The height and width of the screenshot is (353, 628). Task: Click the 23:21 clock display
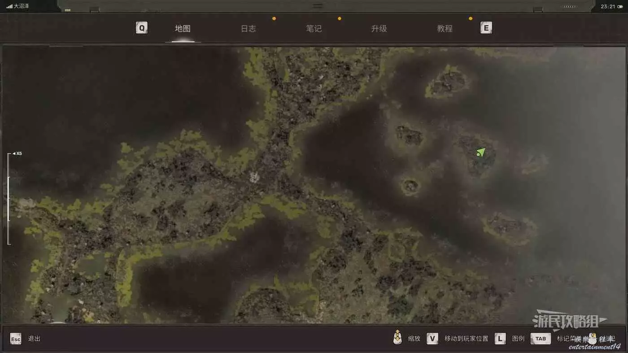pos(608,6)
